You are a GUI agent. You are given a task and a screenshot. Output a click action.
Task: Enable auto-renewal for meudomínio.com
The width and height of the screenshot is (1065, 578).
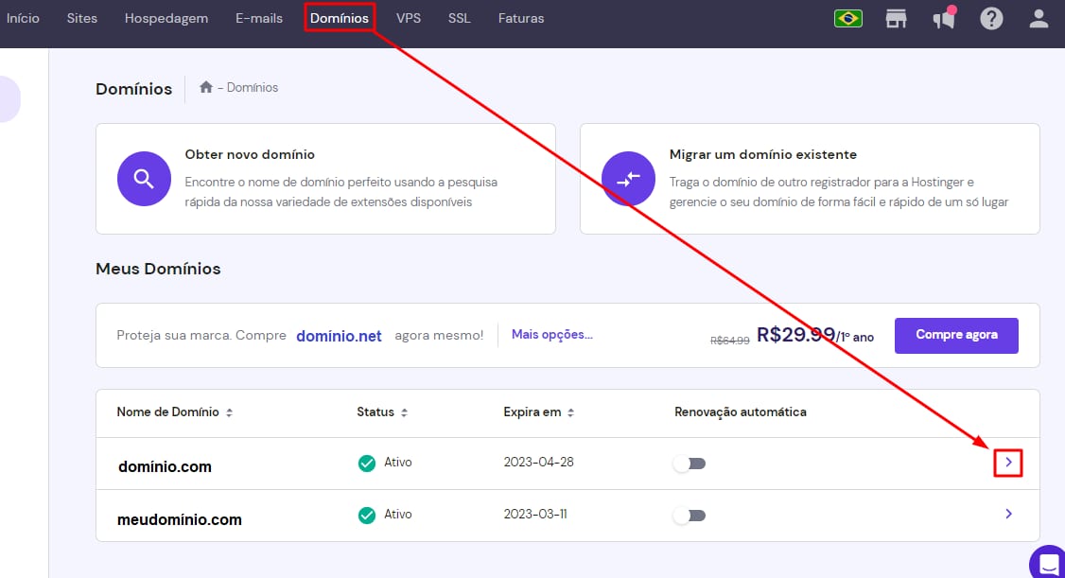tap(689, 516)
